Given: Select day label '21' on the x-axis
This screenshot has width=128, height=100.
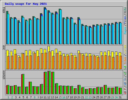Looking at the screenshot, I should [82, 97].
